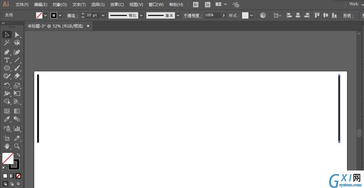Pick the Artboard tool
This screenshot has height=188, width=364.
click(x=7, y=138)
